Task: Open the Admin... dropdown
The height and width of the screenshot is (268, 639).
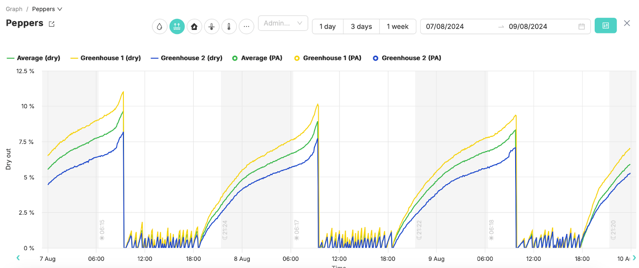Action: [x=283, y=23]
